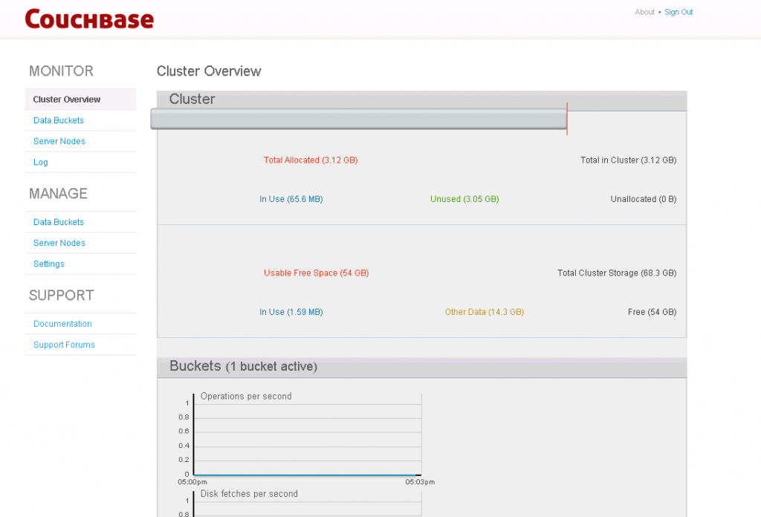The height and width of the screenshot is (517, 761).
Task: Click the MONITOR section heading
Action: [x=61, y=71]
